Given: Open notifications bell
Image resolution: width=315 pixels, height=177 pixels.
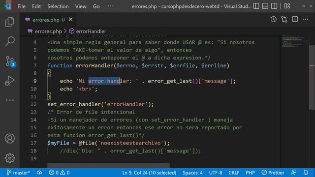Looking at the screenshot, I should click(x=306, y=173).
